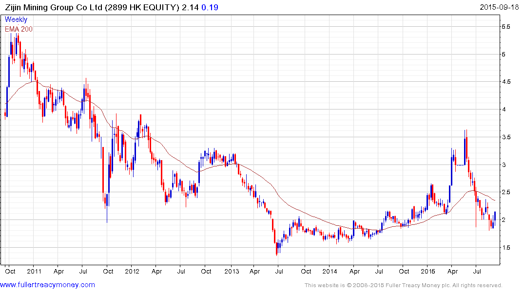Select the 2014 label on the time axis

pos(330,271)
